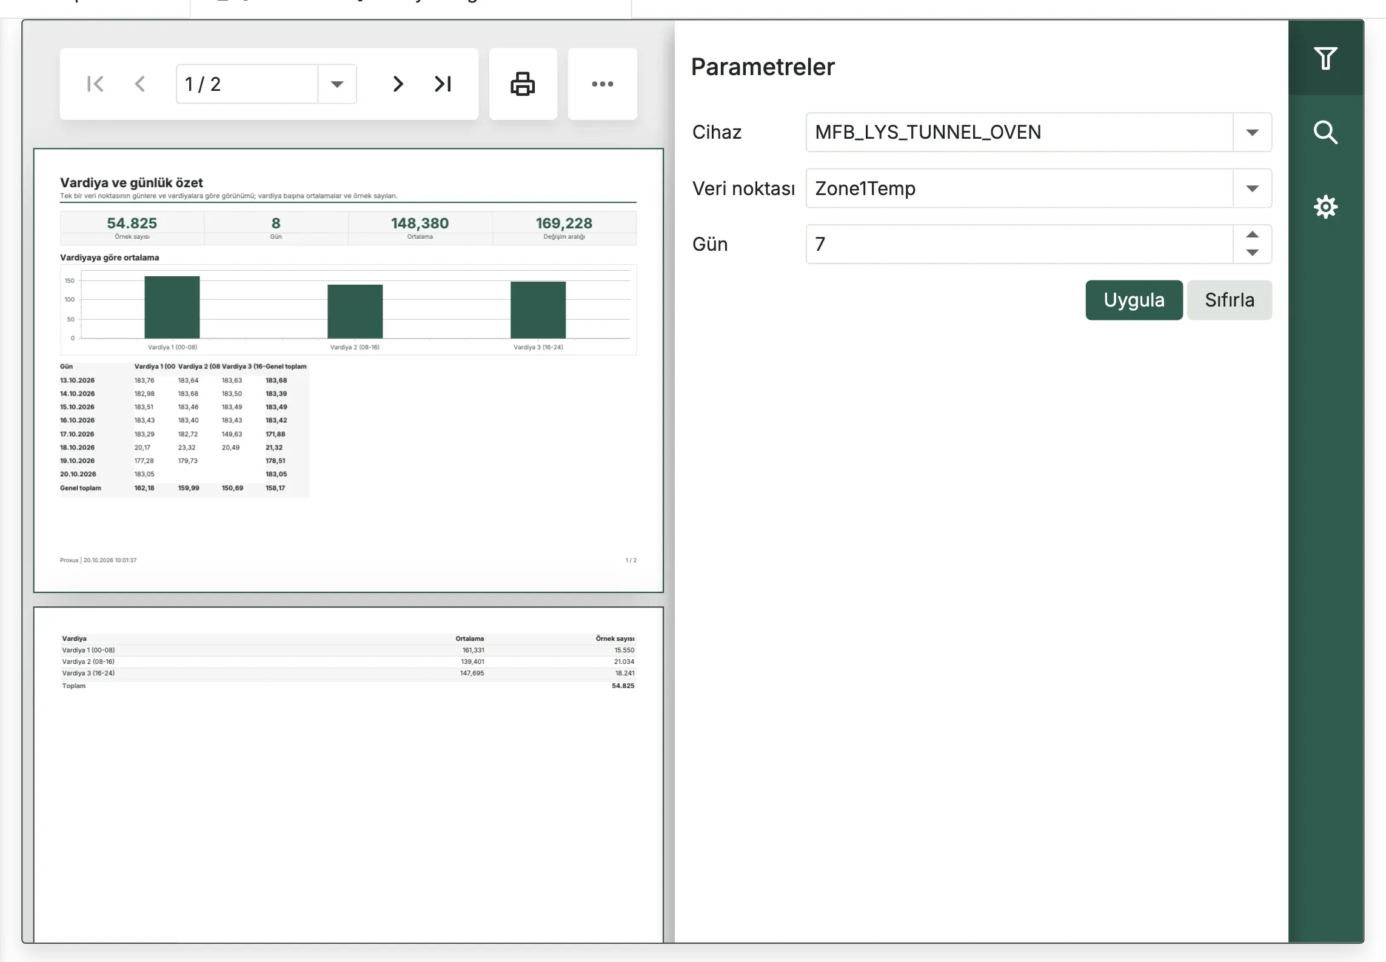Click the 18.10.2026 table row date
This screenshot has height=962, width=1386.
[77, 448]
